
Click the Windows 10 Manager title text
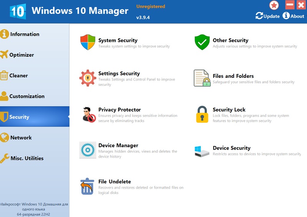(x=80, y=11)
